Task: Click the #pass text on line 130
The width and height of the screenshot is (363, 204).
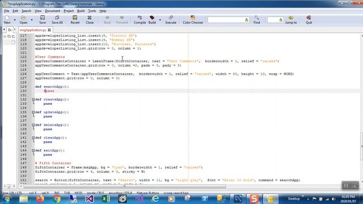Action: click(49, 91)
